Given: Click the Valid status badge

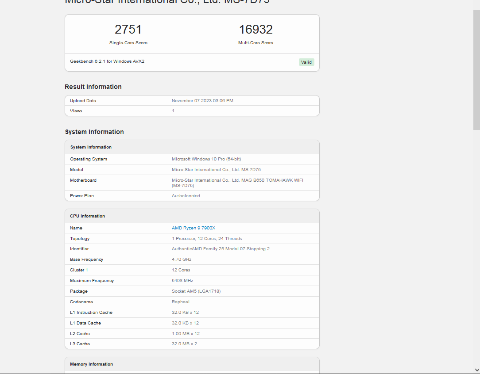Looking at the screenshot, I should coord(306,62).
